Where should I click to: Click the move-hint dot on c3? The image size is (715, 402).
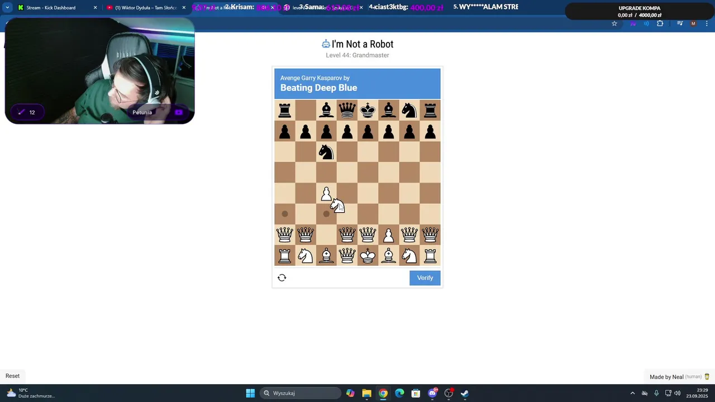pos(326,214)
